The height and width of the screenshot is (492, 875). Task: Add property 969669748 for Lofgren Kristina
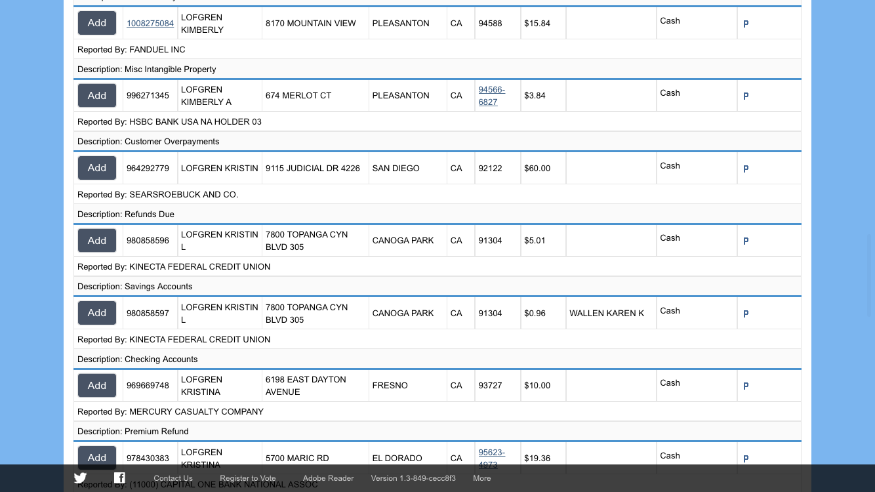97,386
